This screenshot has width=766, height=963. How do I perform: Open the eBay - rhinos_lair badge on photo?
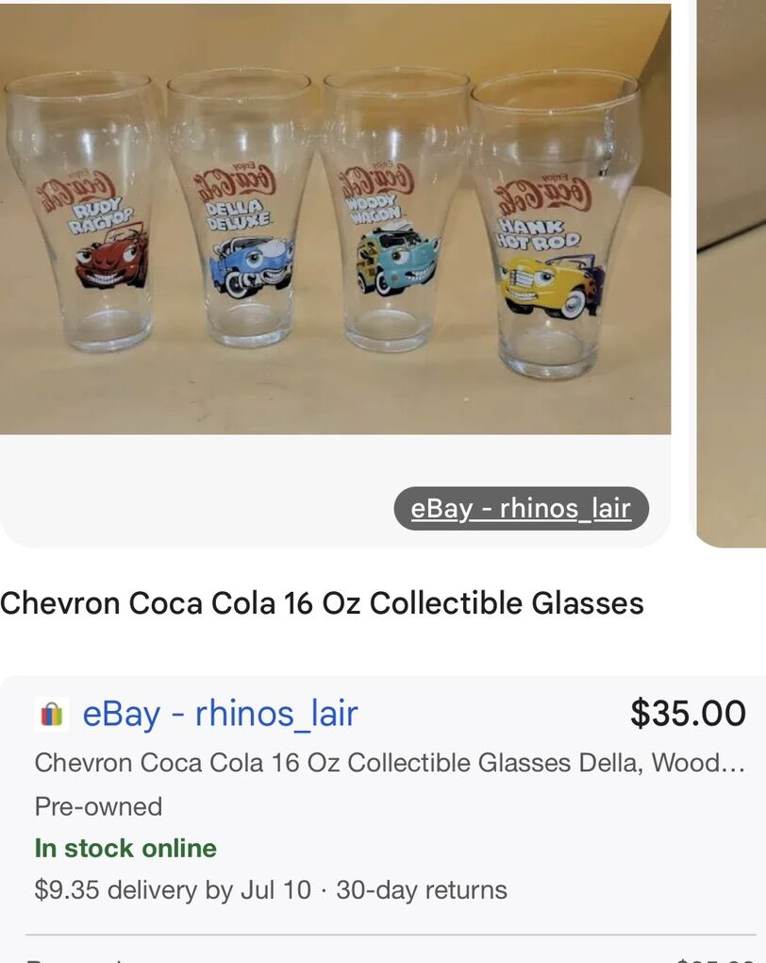click(521, 509)
